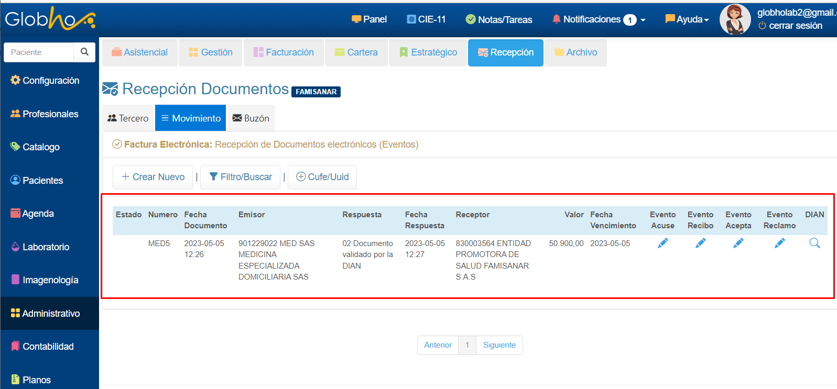The image size is (837, 389).
Task: Switch to the Buzón tab
Action: pyautogui.click(x=251, y=118)
